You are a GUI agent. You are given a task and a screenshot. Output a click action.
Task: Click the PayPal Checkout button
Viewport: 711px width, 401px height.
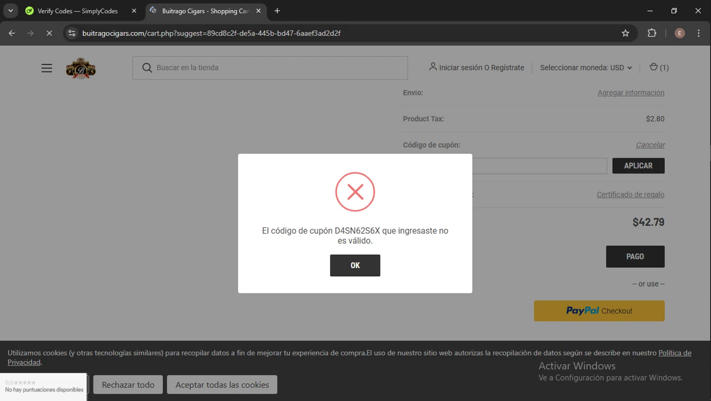tap(599, 311)
